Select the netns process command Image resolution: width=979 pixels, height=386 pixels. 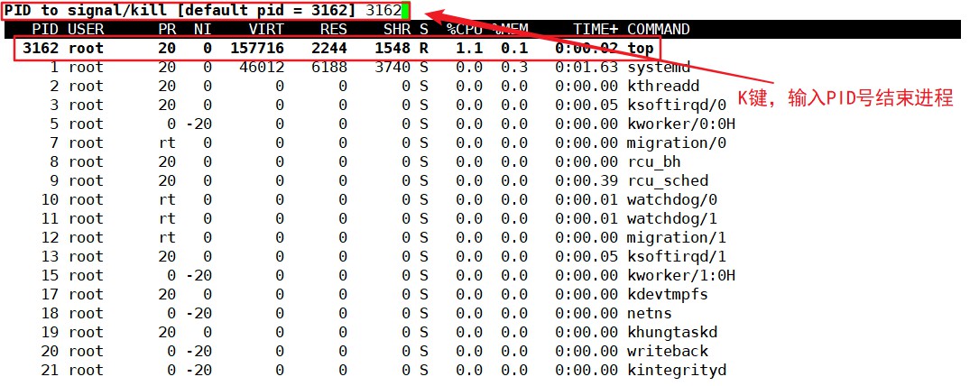click(650, 313)
